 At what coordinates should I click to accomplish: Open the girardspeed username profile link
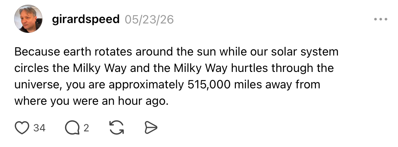click(86, 20)
